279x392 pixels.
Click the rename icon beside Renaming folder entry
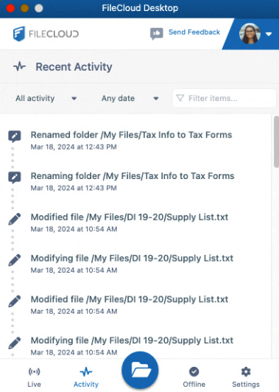(x=15, y=178)
